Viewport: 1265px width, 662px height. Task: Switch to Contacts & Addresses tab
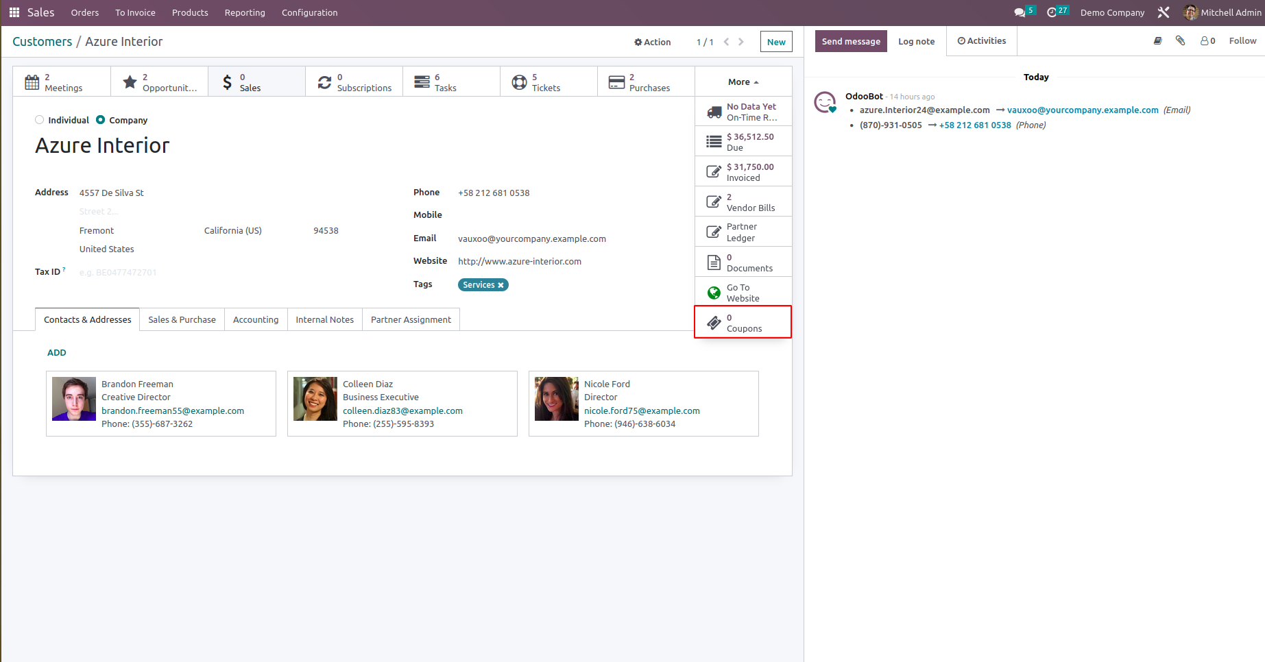[x=88, y=319]
